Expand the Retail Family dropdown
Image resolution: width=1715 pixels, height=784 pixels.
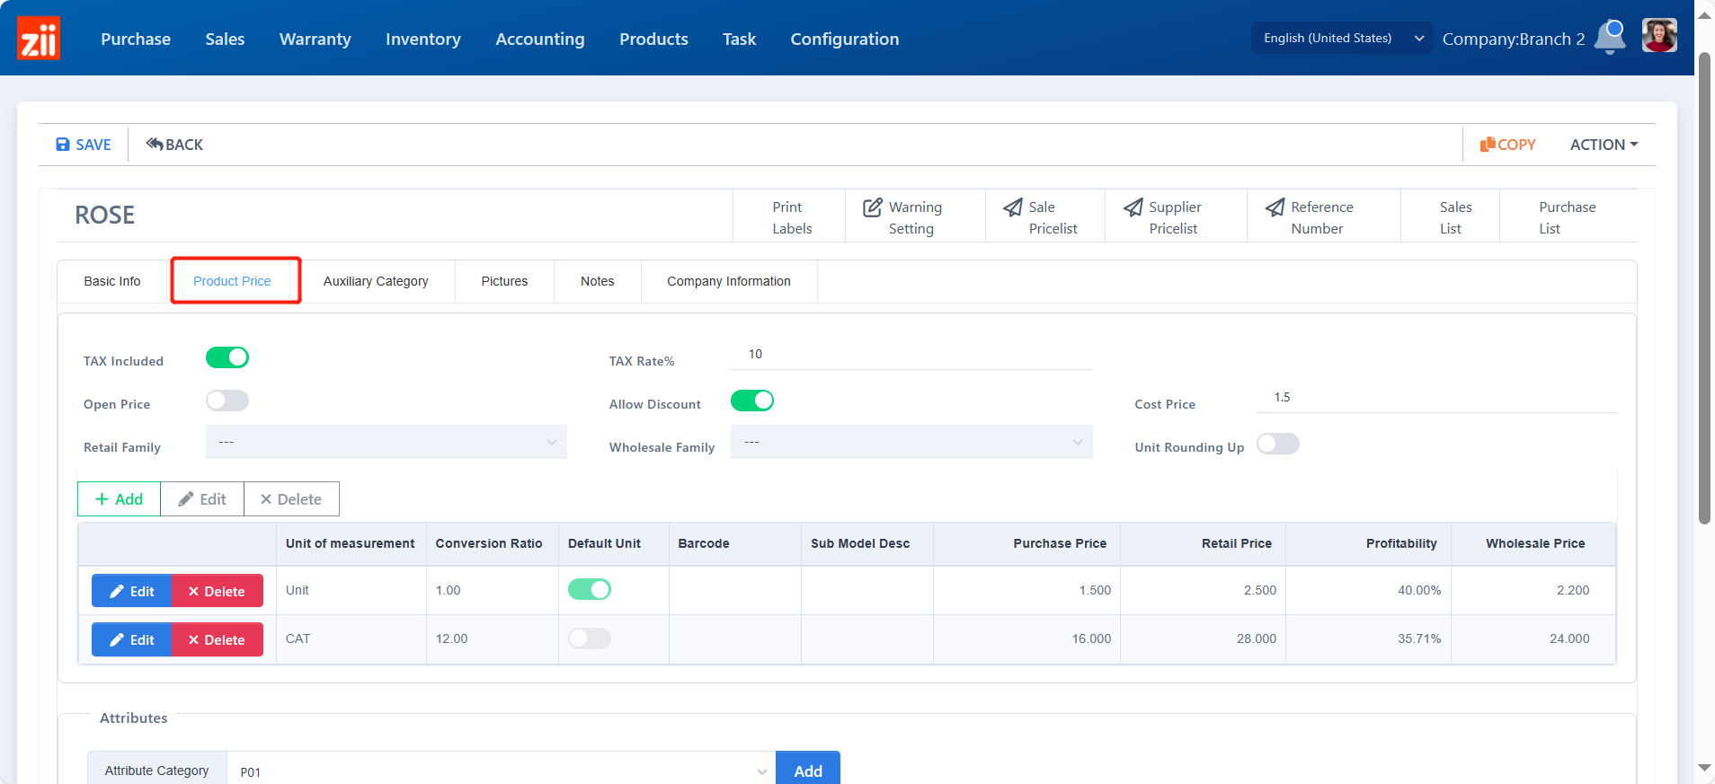[x=386, y=442]
